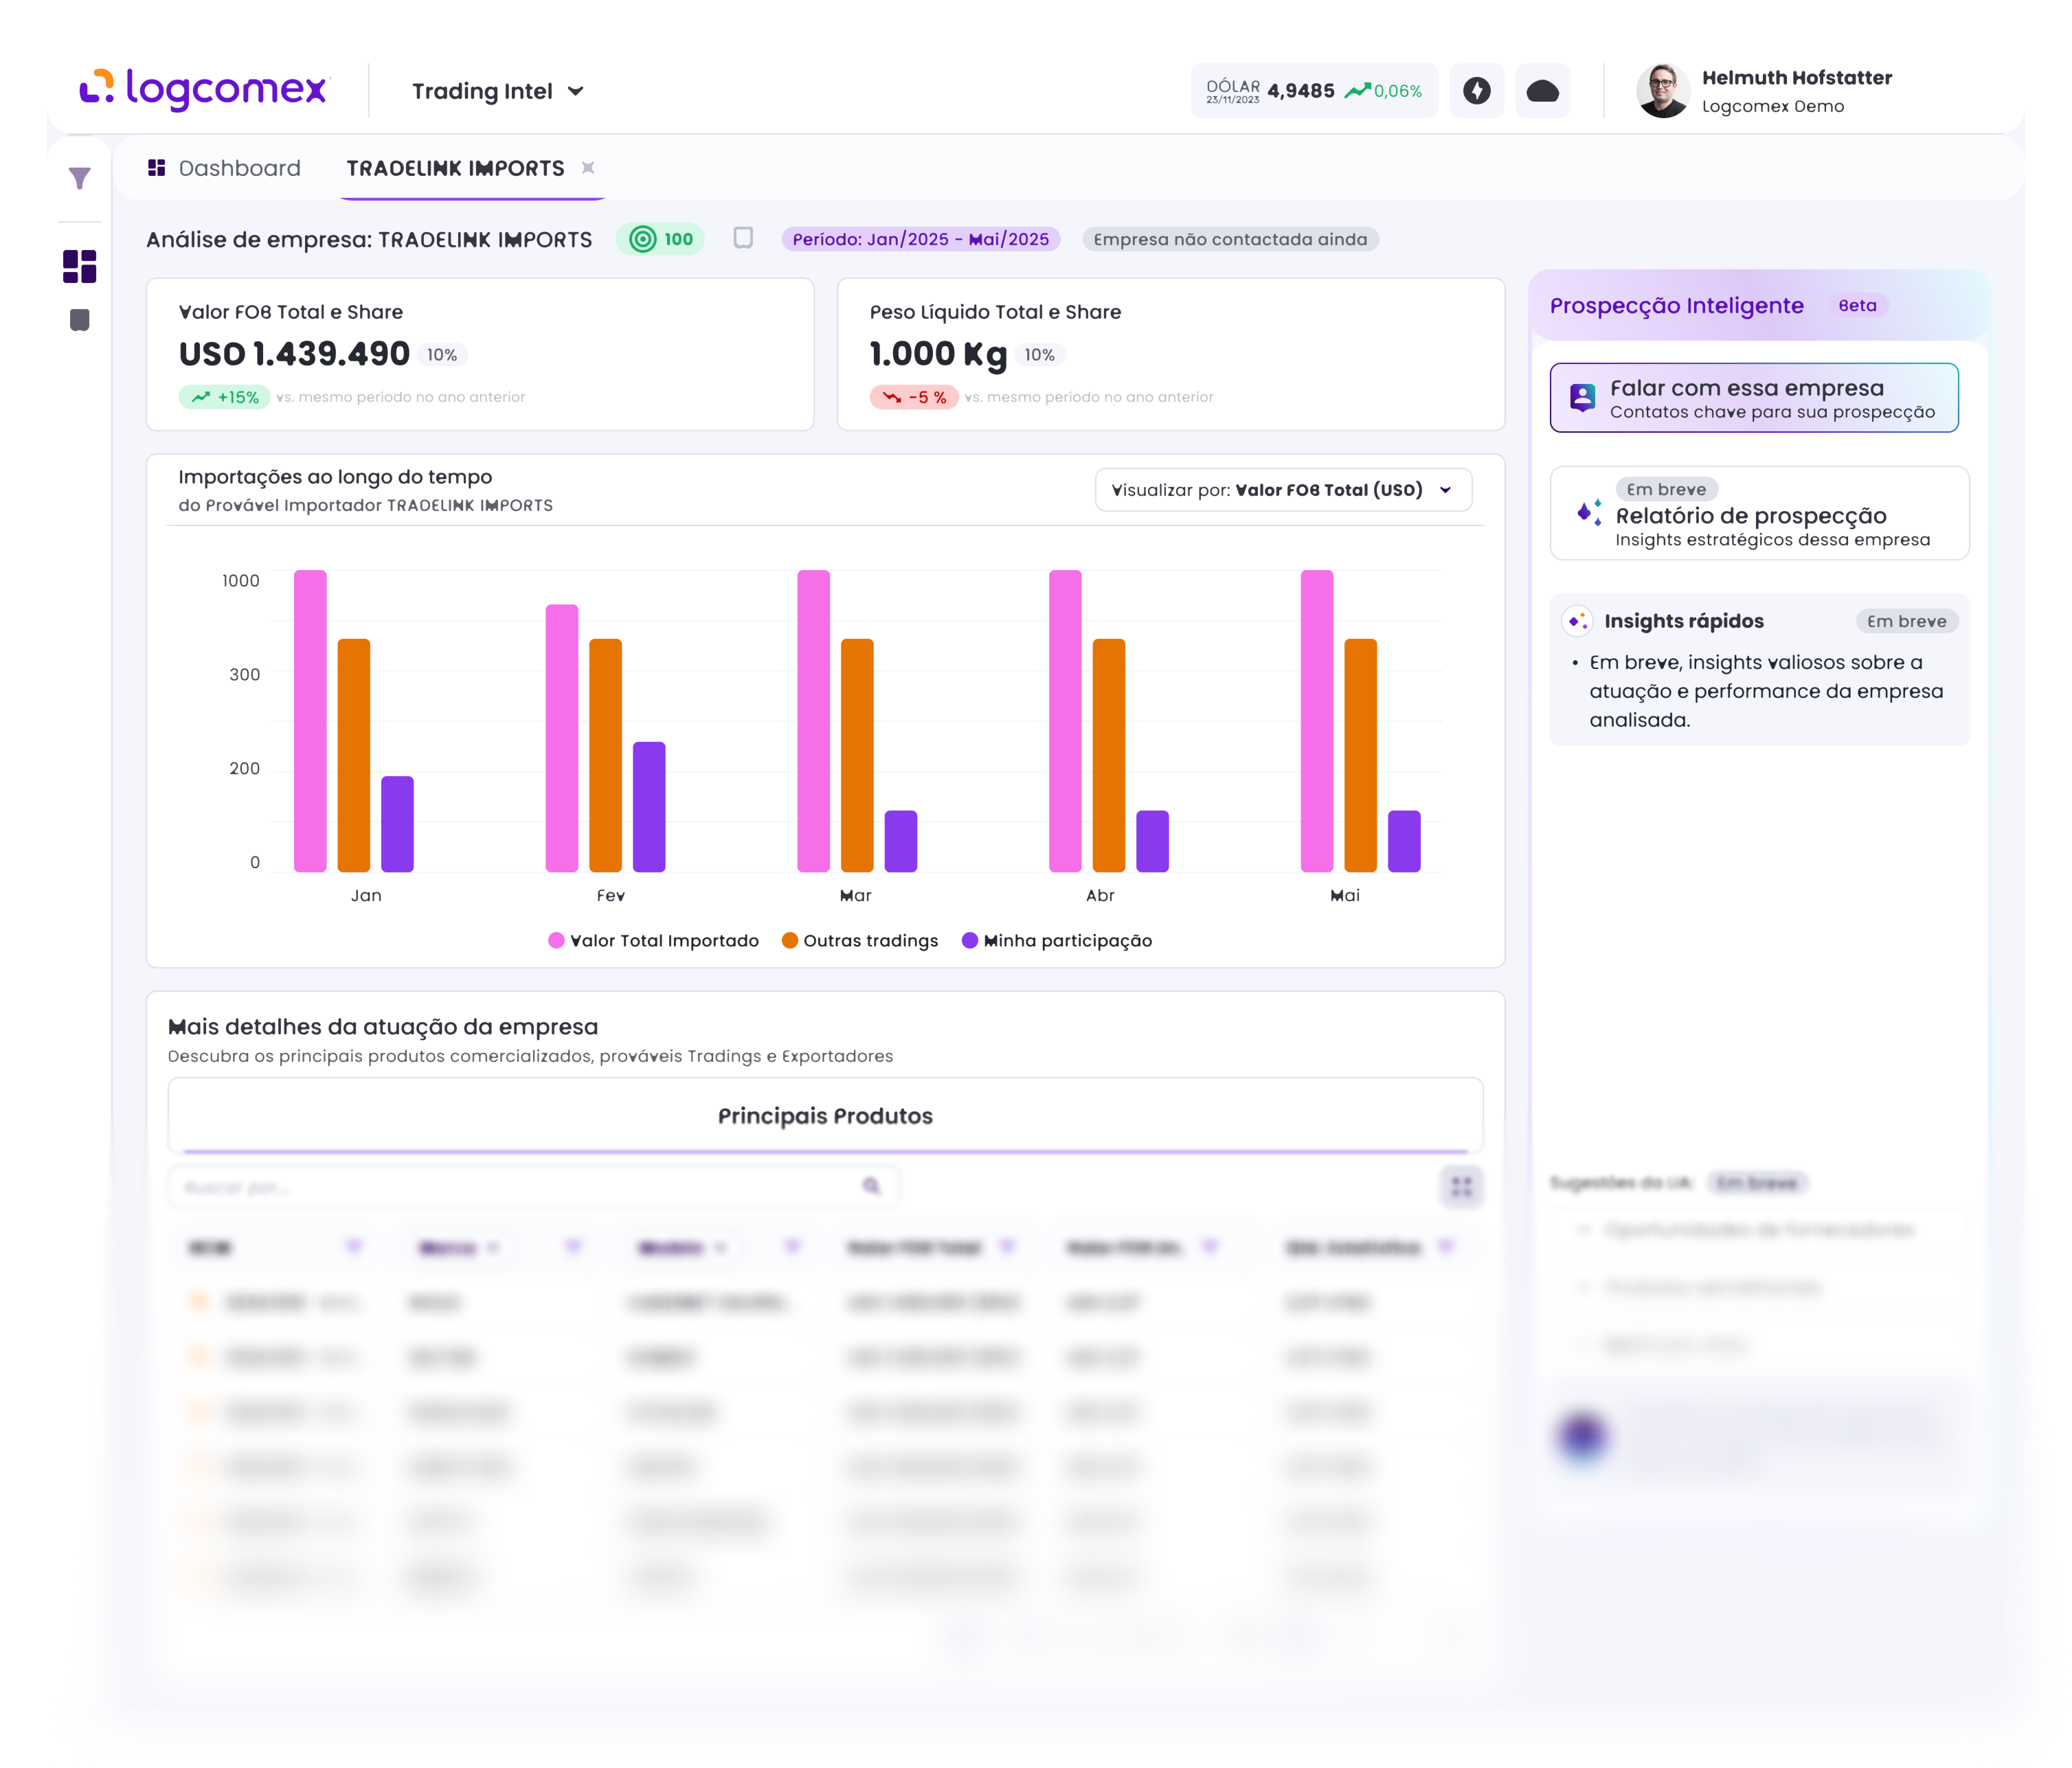Close the TRADELINK IMPORTS tab
The image size is (2072, 1768).
[588, 168]
